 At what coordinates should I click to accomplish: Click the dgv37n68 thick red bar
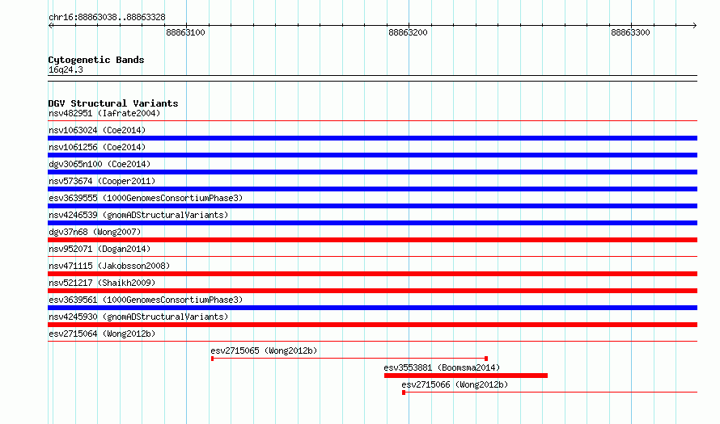click(372, 240)
